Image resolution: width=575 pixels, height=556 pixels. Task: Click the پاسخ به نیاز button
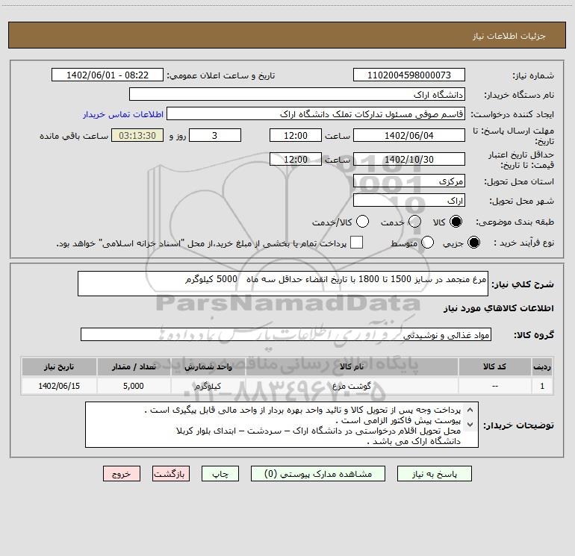(x=435, y=474)
